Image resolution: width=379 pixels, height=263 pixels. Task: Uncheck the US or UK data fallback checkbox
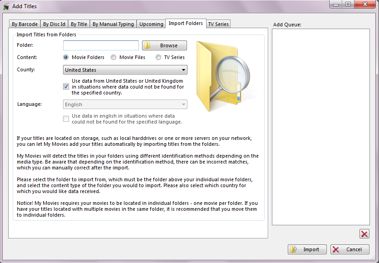(66, 86)
